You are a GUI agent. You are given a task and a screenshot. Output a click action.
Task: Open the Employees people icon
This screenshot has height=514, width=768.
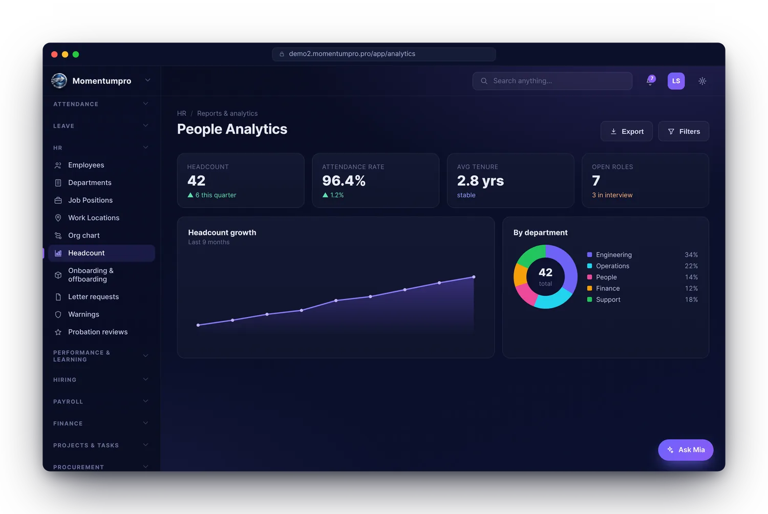[x=58, y=165]
